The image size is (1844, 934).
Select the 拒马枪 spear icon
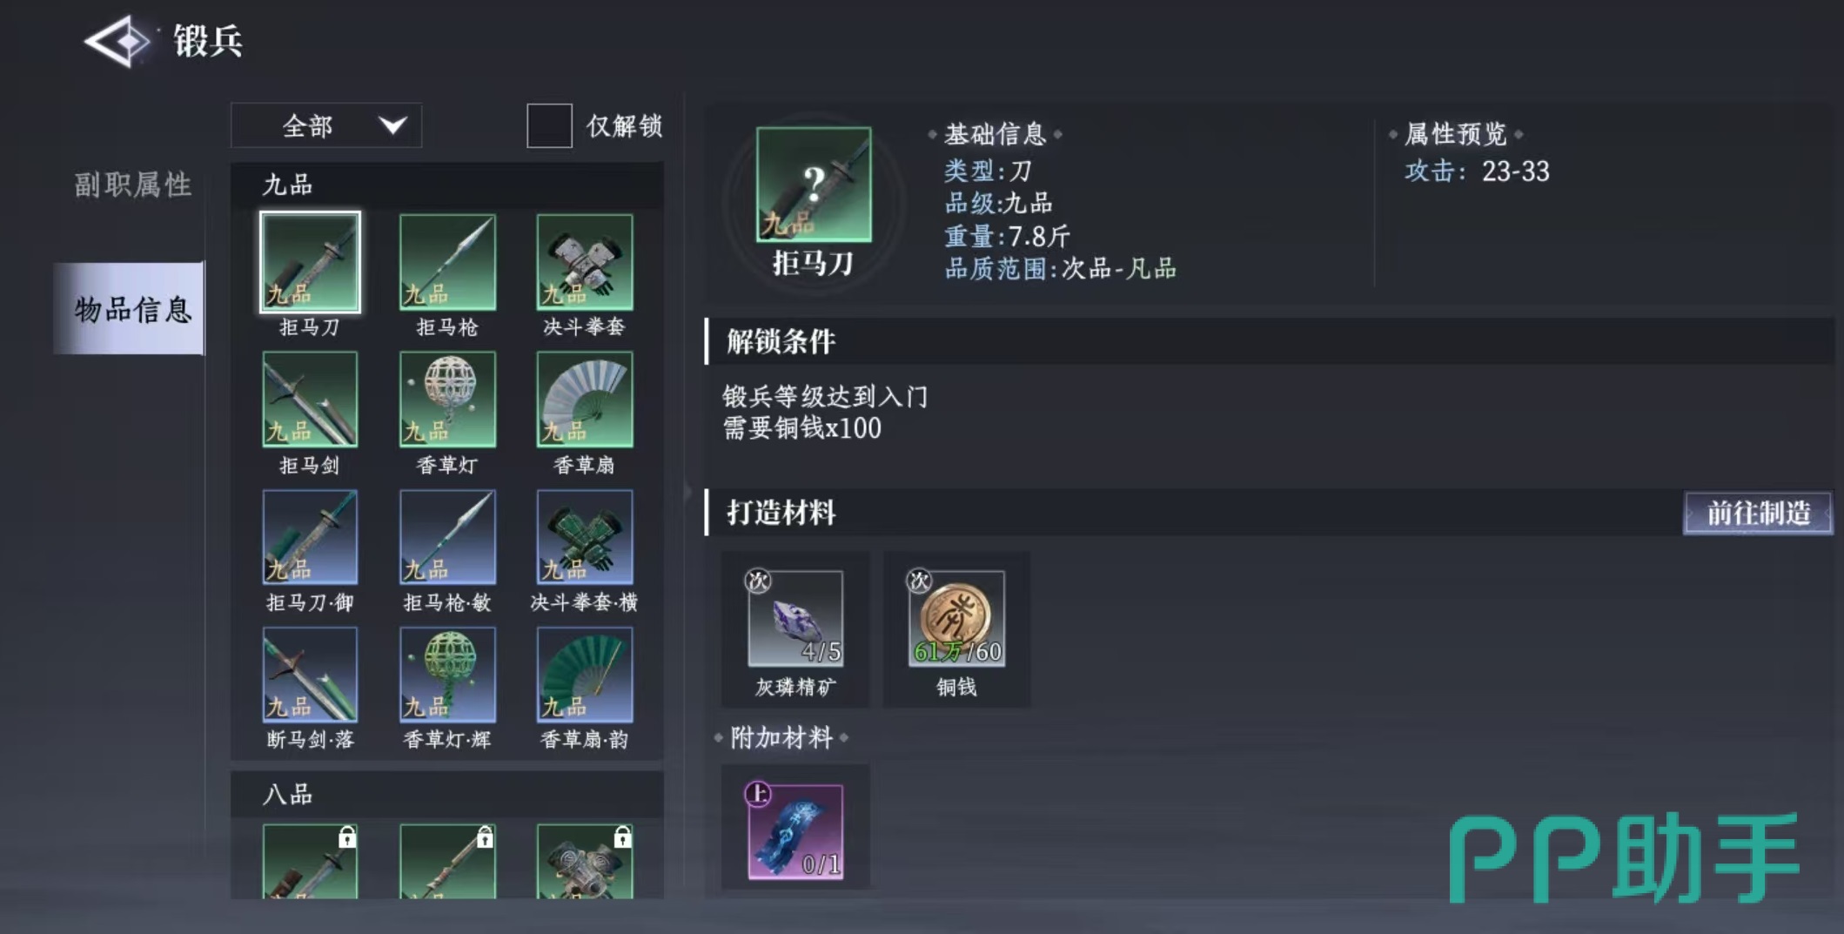click(447, 262)
